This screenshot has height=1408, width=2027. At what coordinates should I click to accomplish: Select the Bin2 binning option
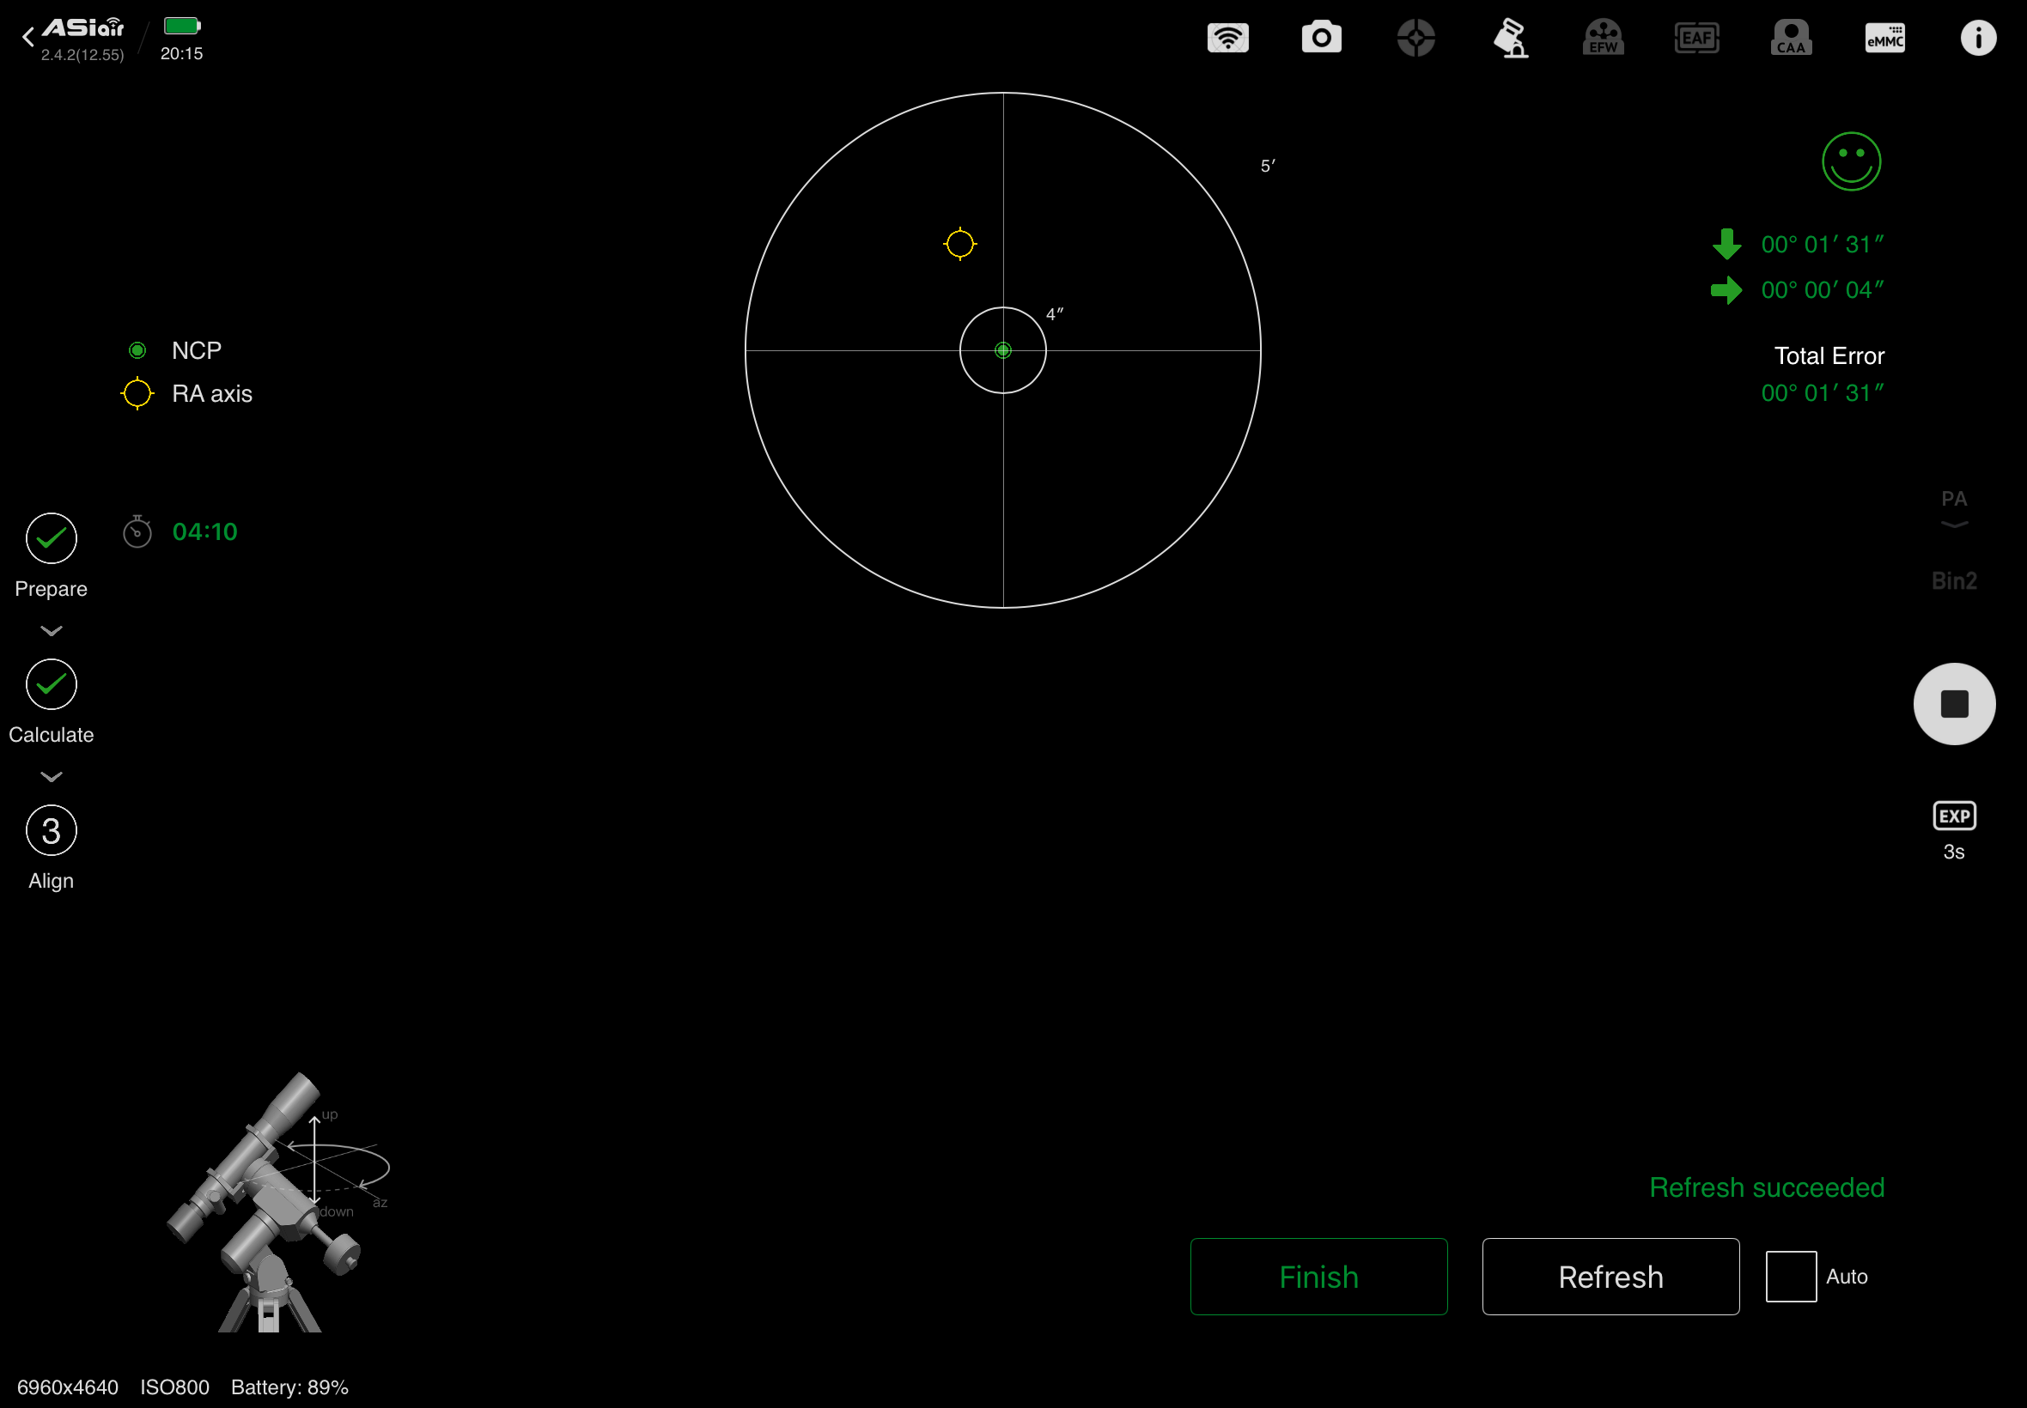click(x=1953, y=580)
